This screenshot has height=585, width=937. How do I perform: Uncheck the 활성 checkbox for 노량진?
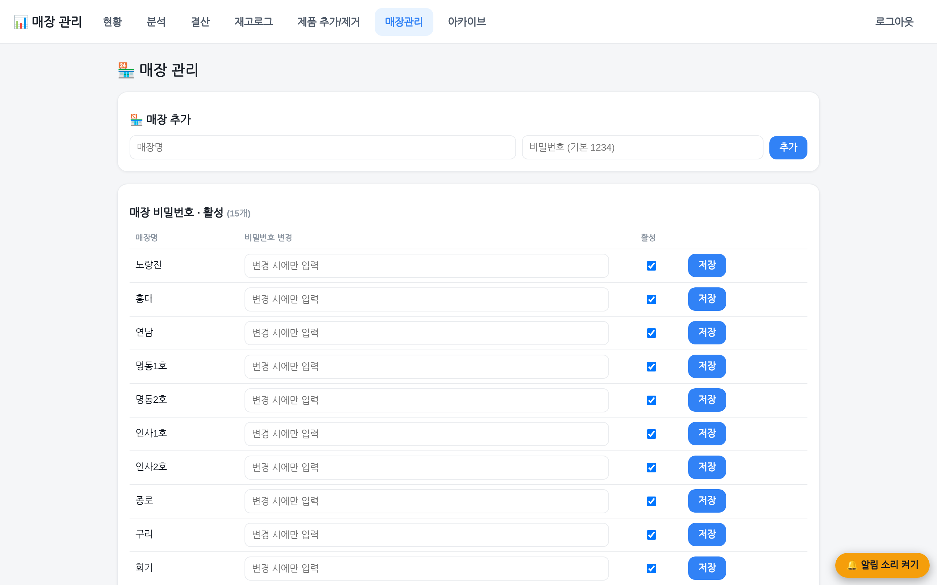651,266
